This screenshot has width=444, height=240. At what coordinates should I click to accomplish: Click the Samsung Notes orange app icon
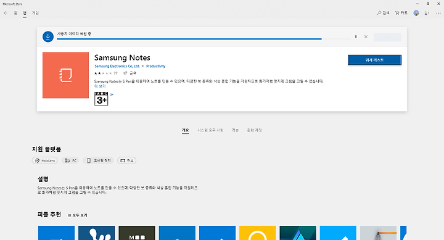coord(66,75)
